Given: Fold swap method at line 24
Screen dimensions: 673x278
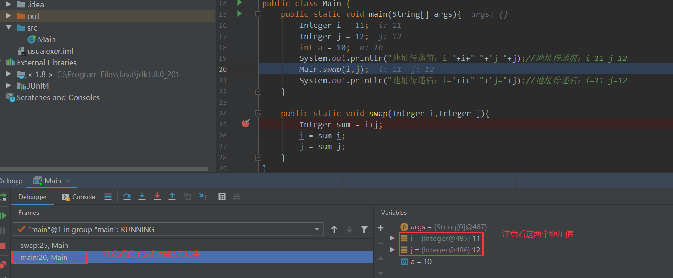Looking at the screenshot, I should (258, 114).
